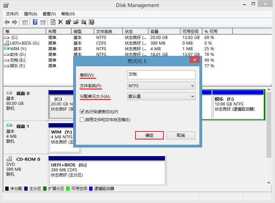The height and width of the screenshot is (203, 275).
Task: Click the Help question-mark toolbar icon
Action: click(35, 22)
